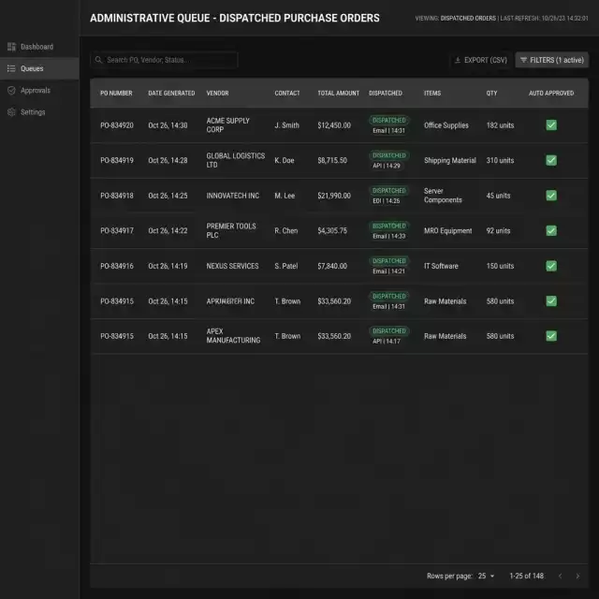The height and width of the screenshot is (599, 599).
Task: Click contact R. Chen
Action: click(286, 231)
